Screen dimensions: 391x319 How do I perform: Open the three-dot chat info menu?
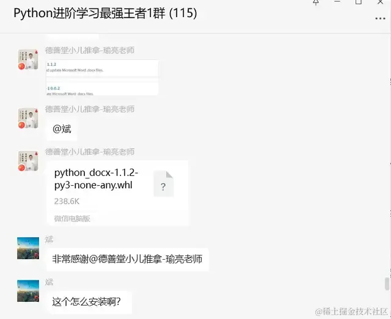pyautogui.click(x=380, y=19)
